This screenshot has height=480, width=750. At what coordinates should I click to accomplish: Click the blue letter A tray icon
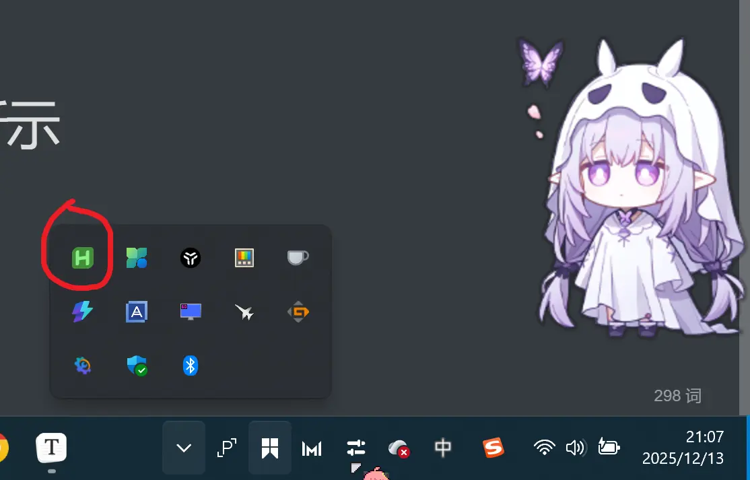[136, 312]
